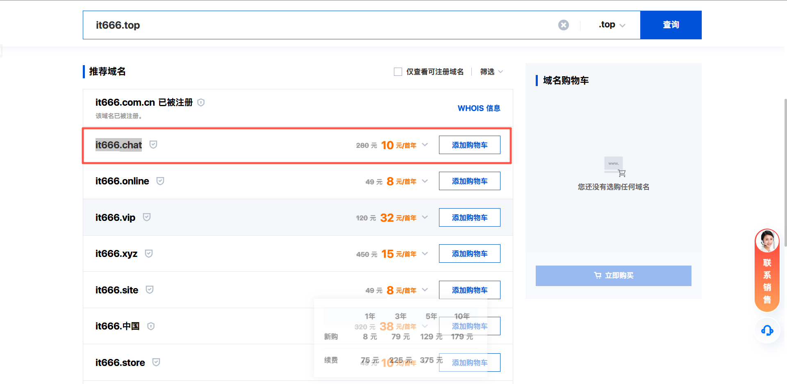Expand price details for it666.chat
Viewport: 787px width, 384px height.
coord(425,145)
